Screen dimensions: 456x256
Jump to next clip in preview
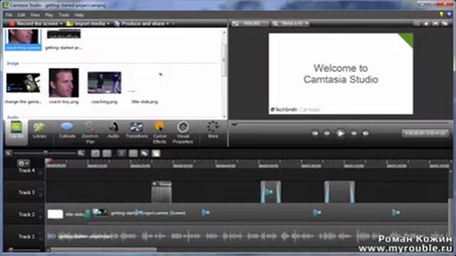click(366, 133)
